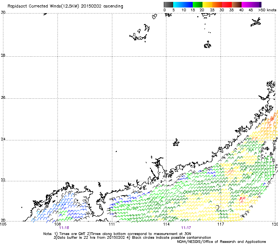Click the gray 0-5 knots legend swatch
Screen dimensions: 278x244
(168, 5)
